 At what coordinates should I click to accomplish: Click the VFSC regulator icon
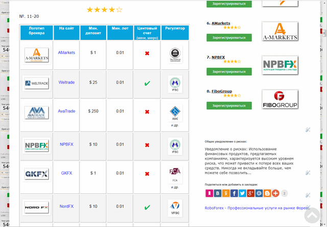click(175, 208)
